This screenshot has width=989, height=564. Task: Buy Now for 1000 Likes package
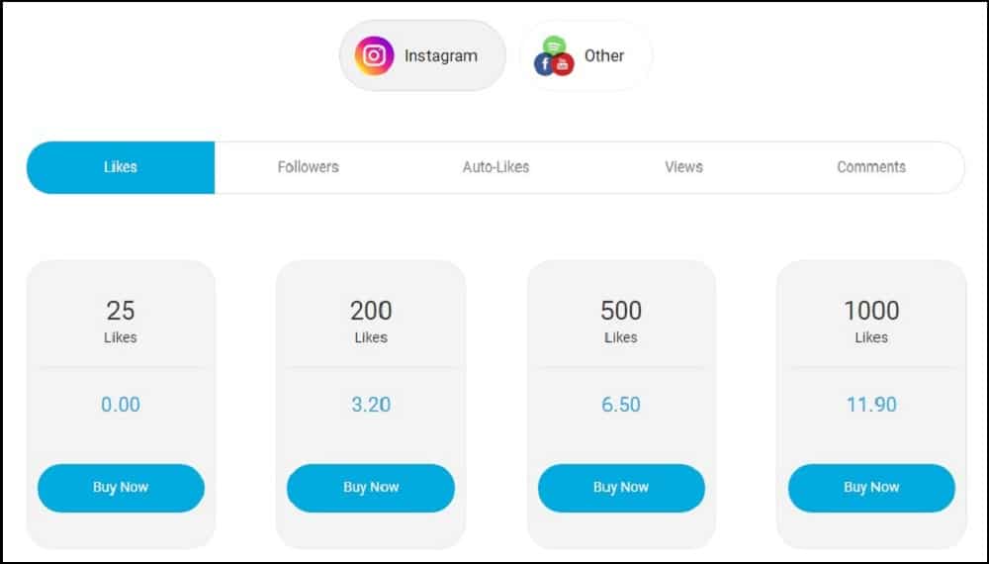point(871,488)
